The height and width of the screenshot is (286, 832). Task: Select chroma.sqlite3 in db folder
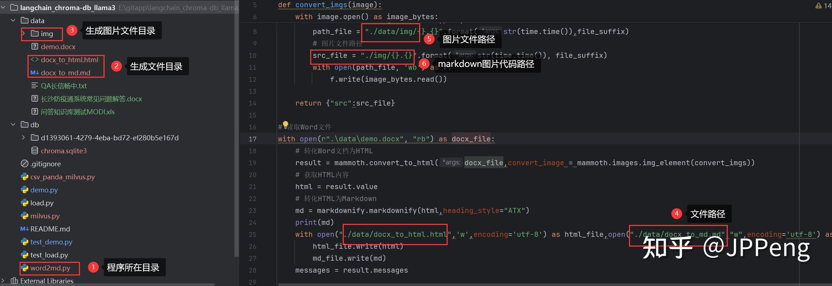click(x=64, y=151)
